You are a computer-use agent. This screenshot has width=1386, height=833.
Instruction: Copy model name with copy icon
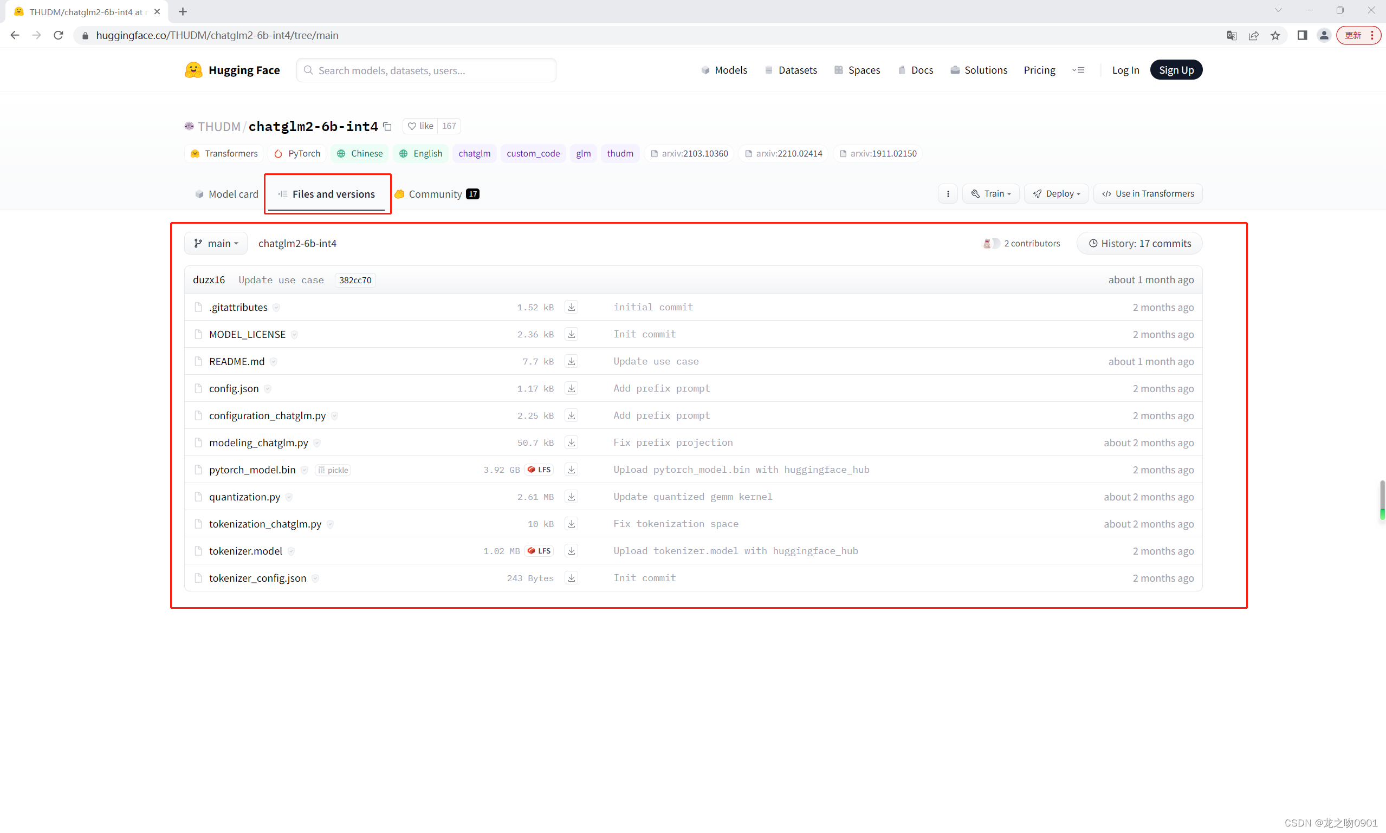coord(387,126)
